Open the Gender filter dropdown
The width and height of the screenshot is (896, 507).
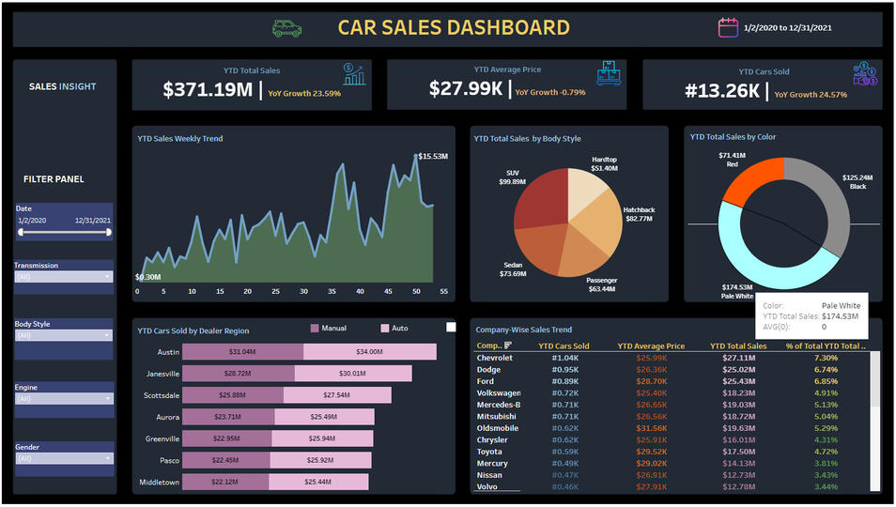(x=64, y=458)
